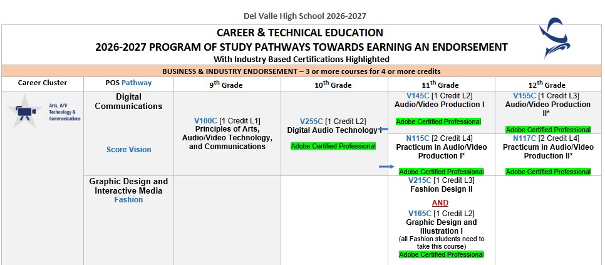Viewport: 605px width, 265px height.
Task: Click the video camera star cluster icon
Action: 25,111
